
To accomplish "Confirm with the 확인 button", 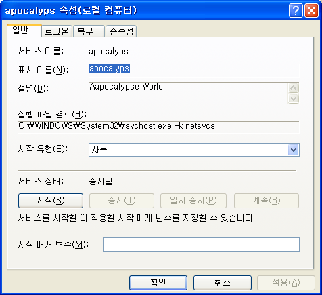I will 158,283.
